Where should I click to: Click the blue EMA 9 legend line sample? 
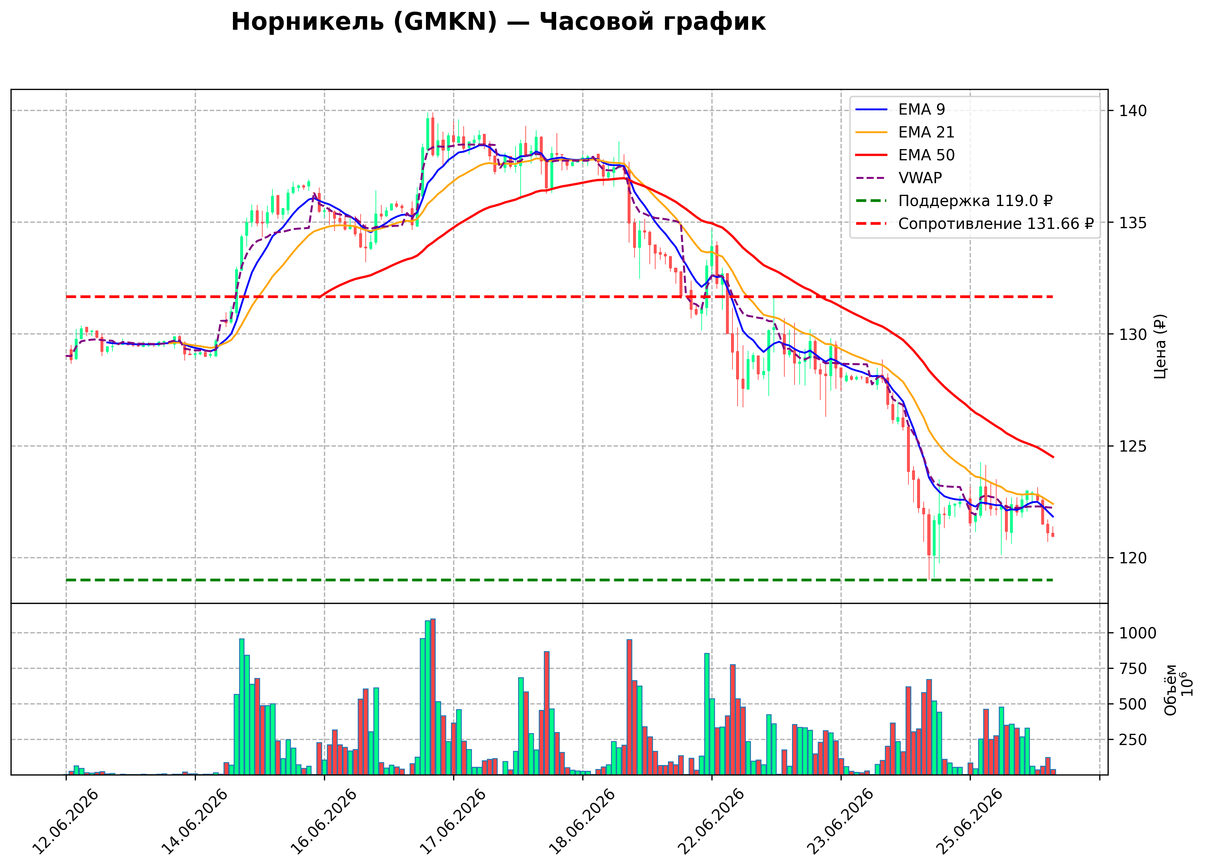[x=871, y=109]
